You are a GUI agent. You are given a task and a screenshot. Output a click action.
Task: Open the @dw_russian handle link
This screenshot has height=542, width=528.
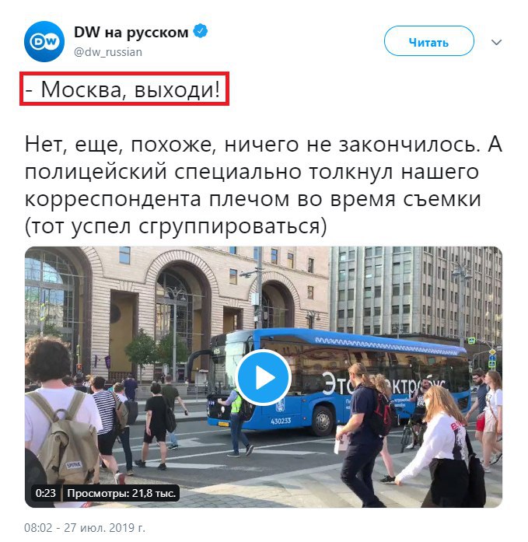tap(108, 52)
